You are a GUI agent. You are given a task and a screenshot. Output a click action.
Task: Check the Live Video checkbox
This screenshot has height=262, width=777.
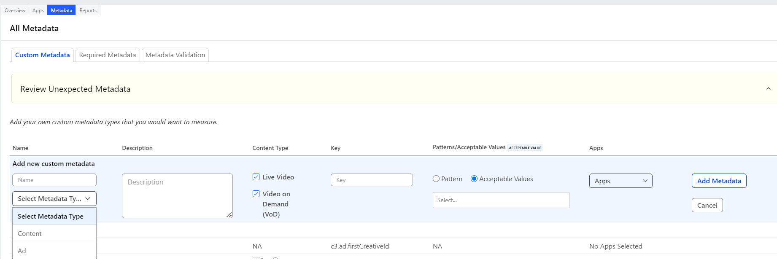[256, 177]
